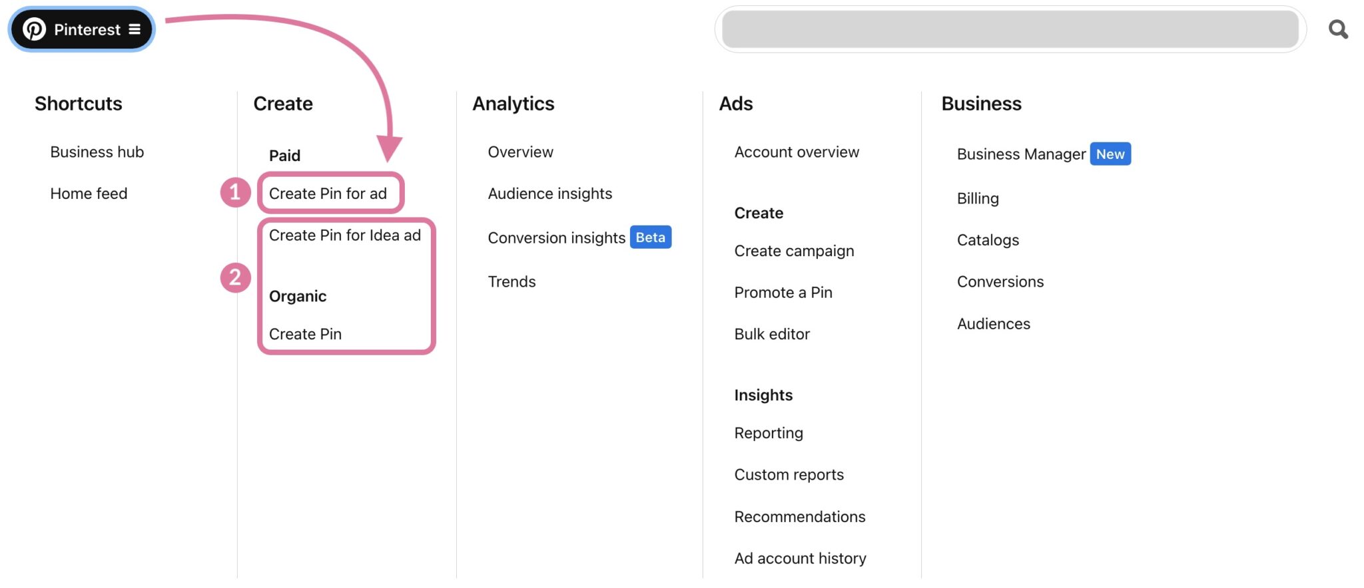Click the magnifying glass search icon
The image size is (1364, 588).
point(1337,29)
